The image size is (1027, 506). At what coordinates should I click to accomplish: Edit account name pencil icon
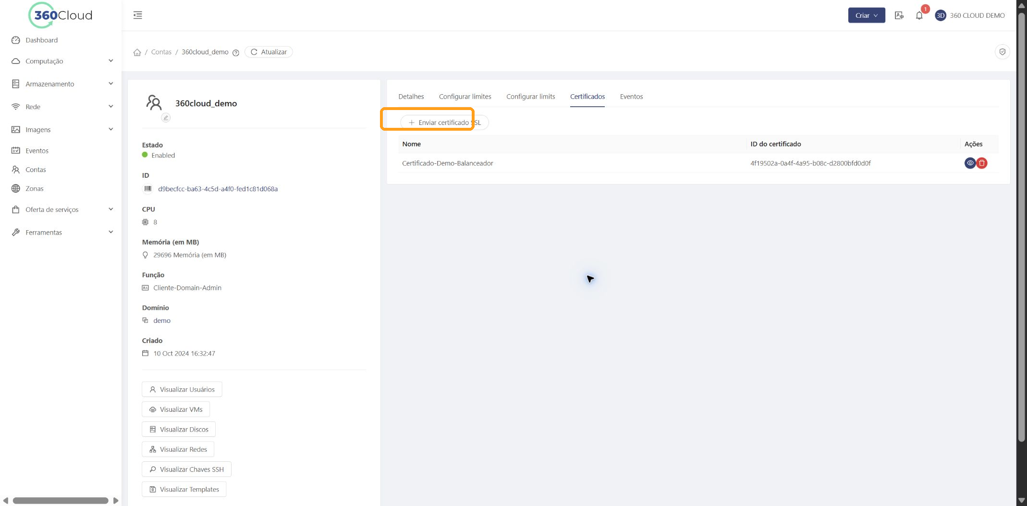[166, 118]
